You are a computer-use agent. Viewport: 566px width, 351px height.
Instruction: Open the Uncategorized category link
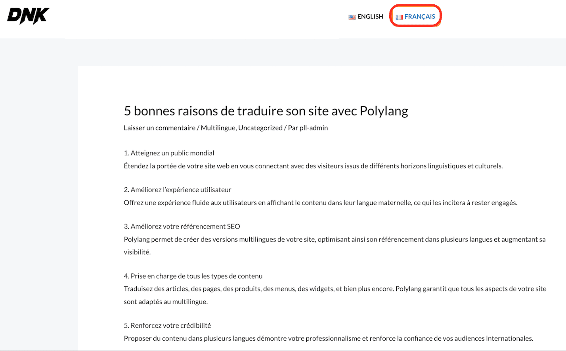[260, 128]
